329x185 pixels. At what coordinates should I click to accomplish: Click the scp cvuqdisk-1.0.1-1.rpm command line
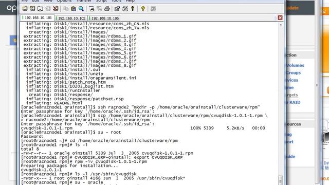tap(144, 116)
